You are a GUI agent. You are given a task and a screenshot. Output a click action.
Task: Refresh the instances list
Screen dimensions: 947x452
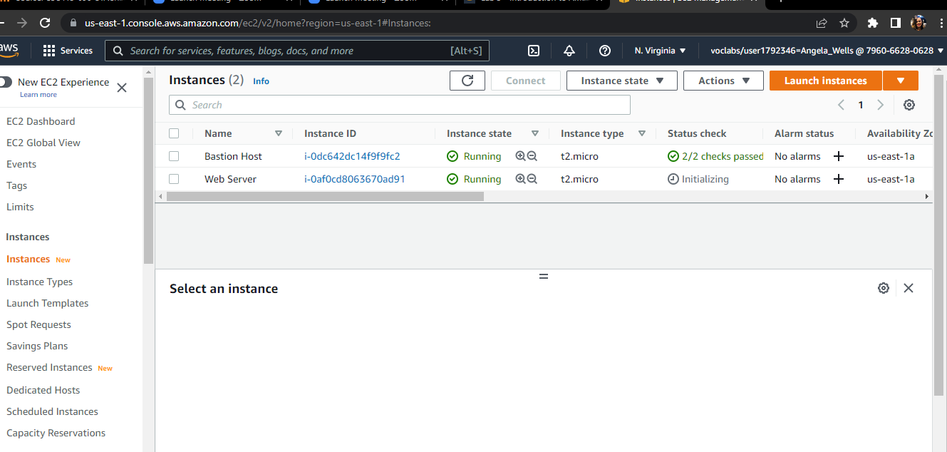467,81
